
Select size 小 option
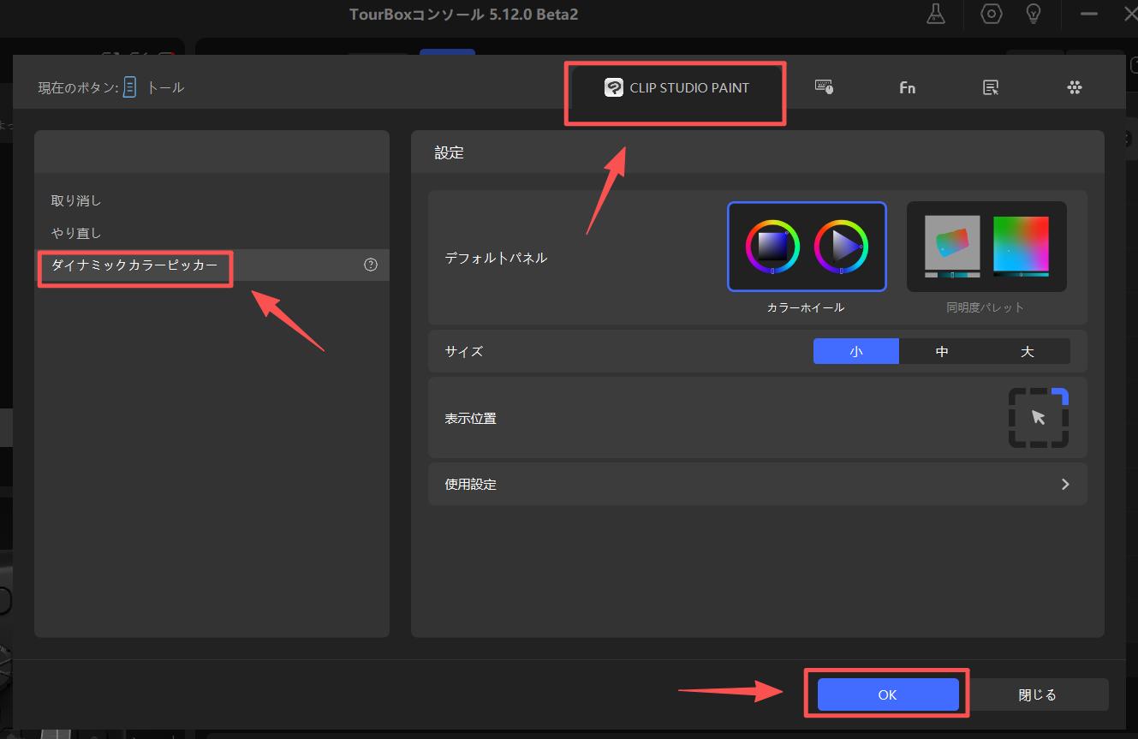tap(855, 352)
